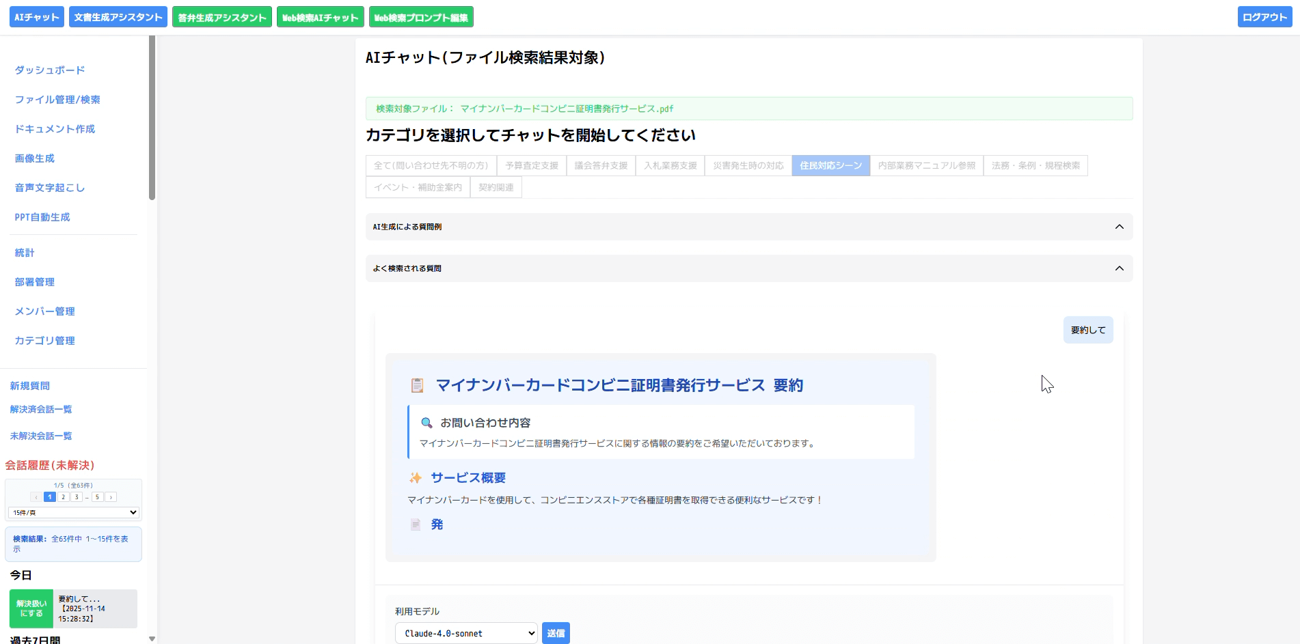
Task: Select the 住民対応シーン category
Action: (x=830, y=166)
